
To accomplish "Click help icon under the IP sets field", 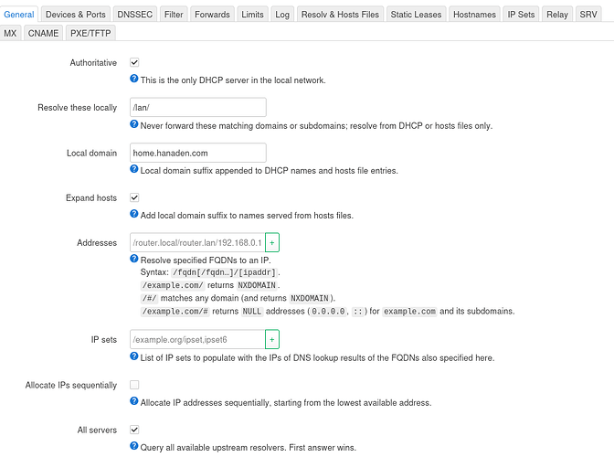I will 134,356.
